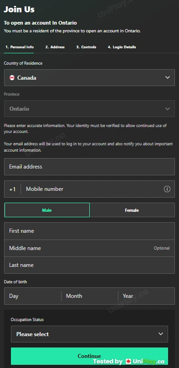Click the 'Country of Residence' label
Image resolution: width=179 pixels, height=368 pixels.
tap(23, 63)
